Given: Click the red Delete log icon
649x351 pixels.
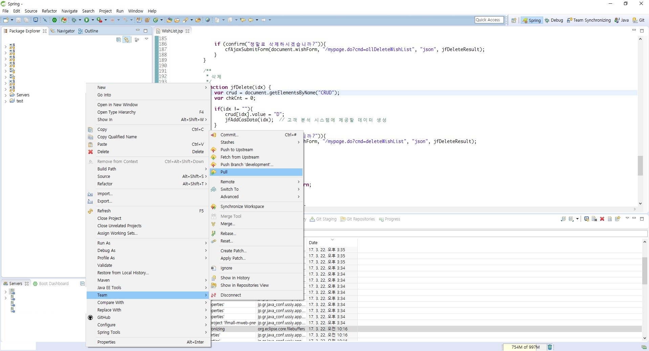Looking at the screenshot, I should click(x=602, y=219).
